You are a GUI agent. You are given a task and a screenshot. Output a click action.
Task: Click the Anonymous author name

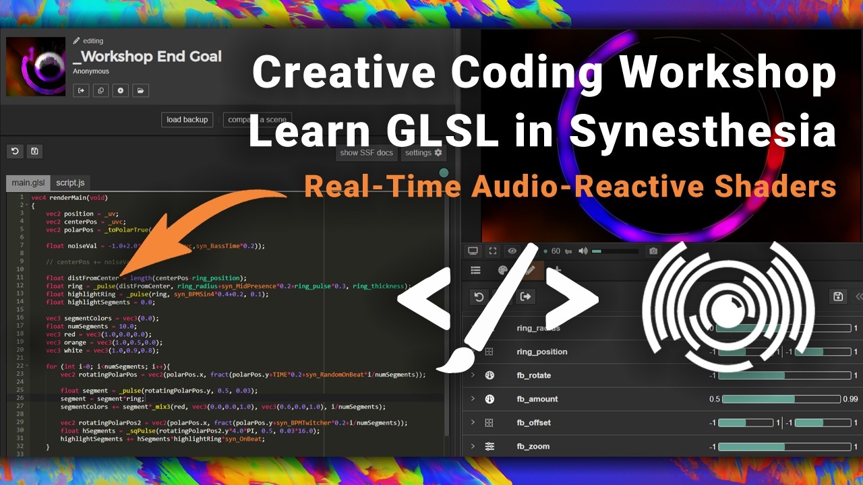[x=91, y=71]
